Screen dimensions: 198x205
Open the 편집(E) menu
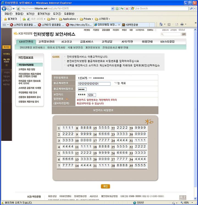tap(19, 14)
